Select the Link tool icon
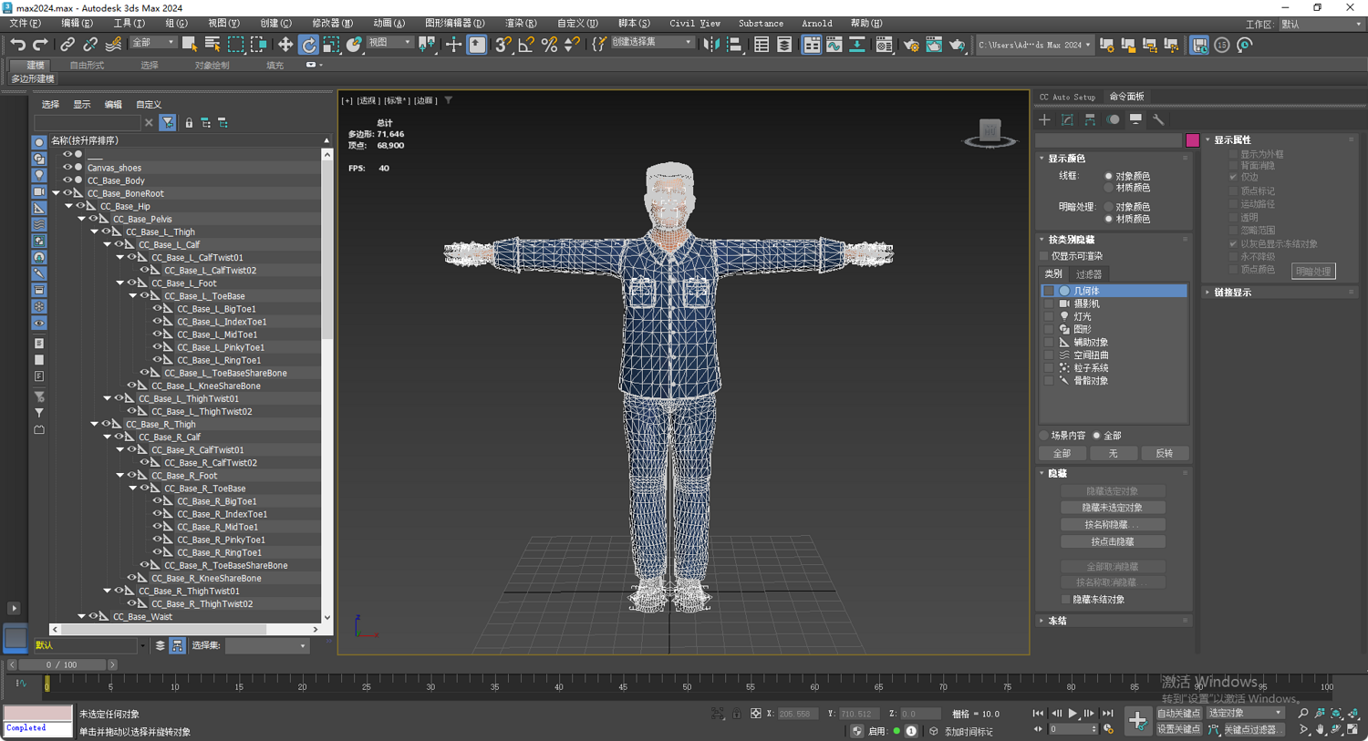 pyautogui.click(x=67, y=44)
